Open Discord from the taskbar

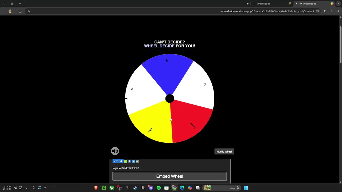tap(151, 188)
